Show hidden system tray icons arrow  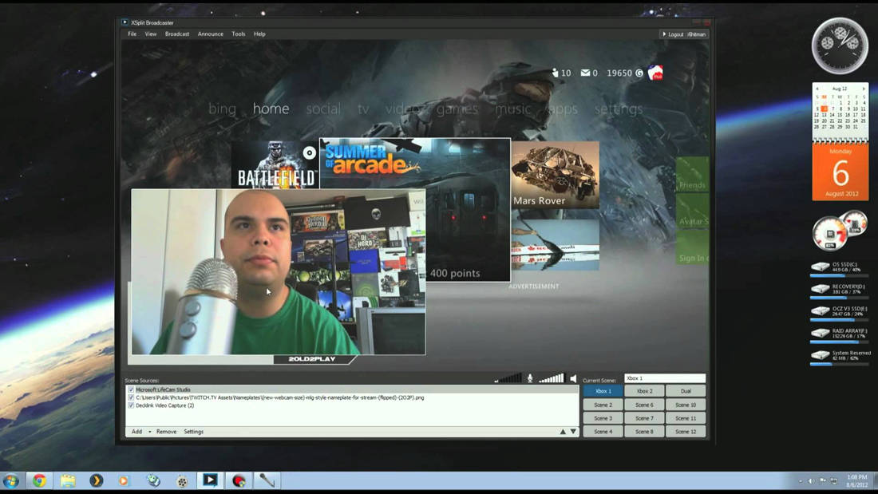800,481
